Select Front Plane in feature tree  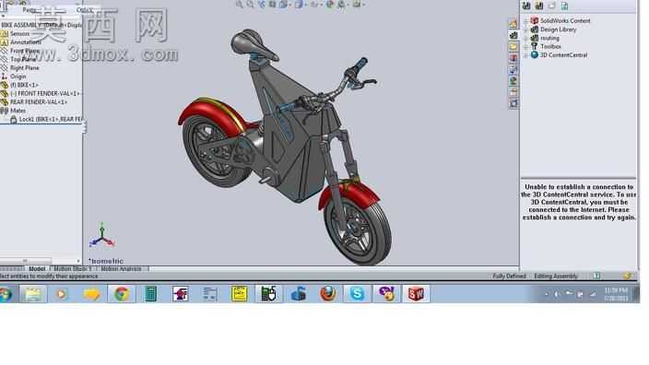point(25,51)
